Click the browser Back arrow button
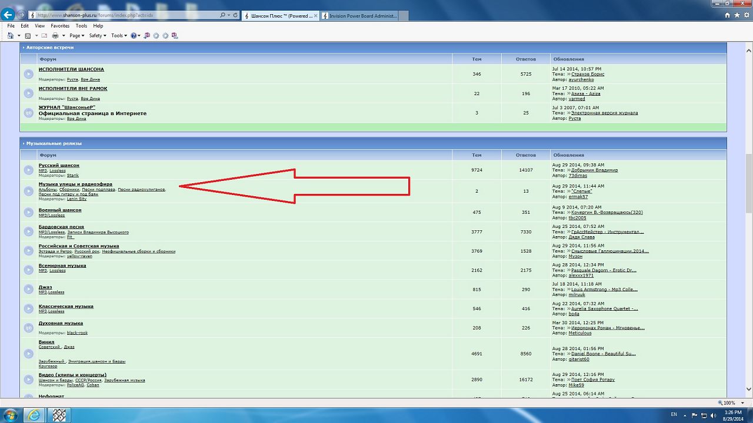This screenshot has height=423, width=753. [x=8, y=15]
